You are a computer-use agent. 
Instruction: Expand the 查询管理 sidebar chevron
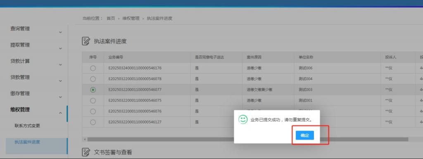tap(60, 32)
